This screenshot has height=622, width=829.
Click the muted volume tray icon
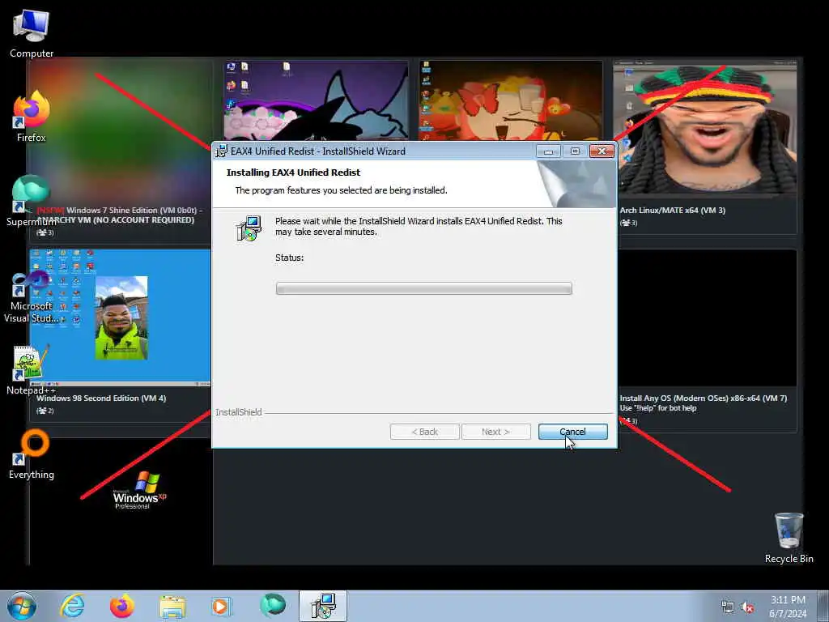747,607
